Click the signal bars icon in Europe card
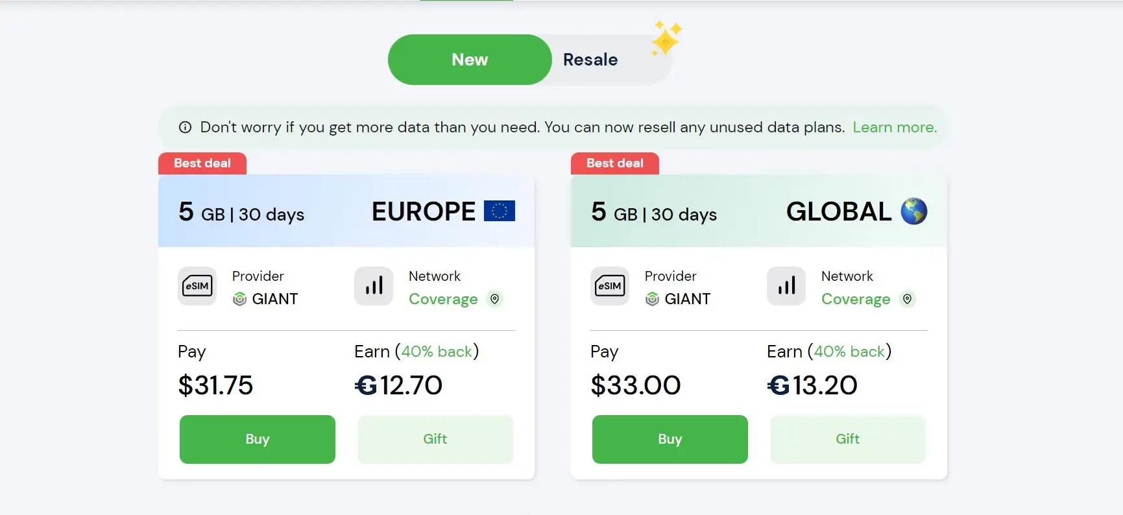 click(x=374, y=286)
